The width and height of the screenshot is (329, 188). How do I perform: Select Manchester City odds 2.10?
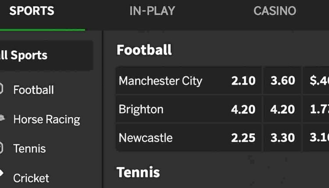pos(243,80)
